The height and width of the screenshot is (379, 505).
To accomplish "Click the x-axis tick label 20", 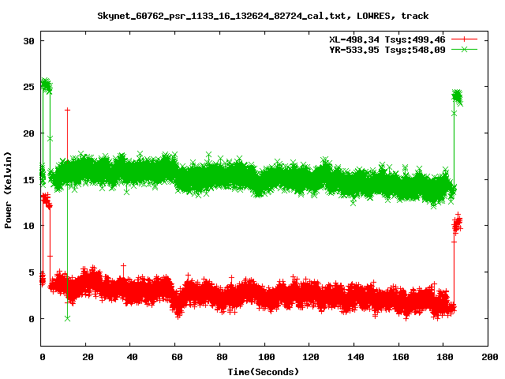I will [88, 357].
